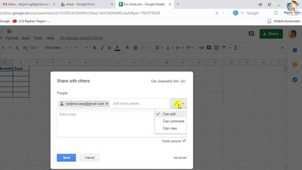Click the blue Send button
This screenshot has width=302, height=170.
66,158
